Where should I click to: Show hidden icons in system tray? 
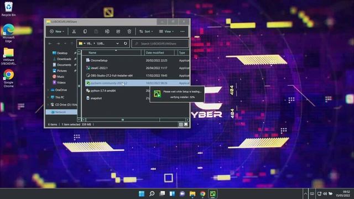(x=305, y=193)
